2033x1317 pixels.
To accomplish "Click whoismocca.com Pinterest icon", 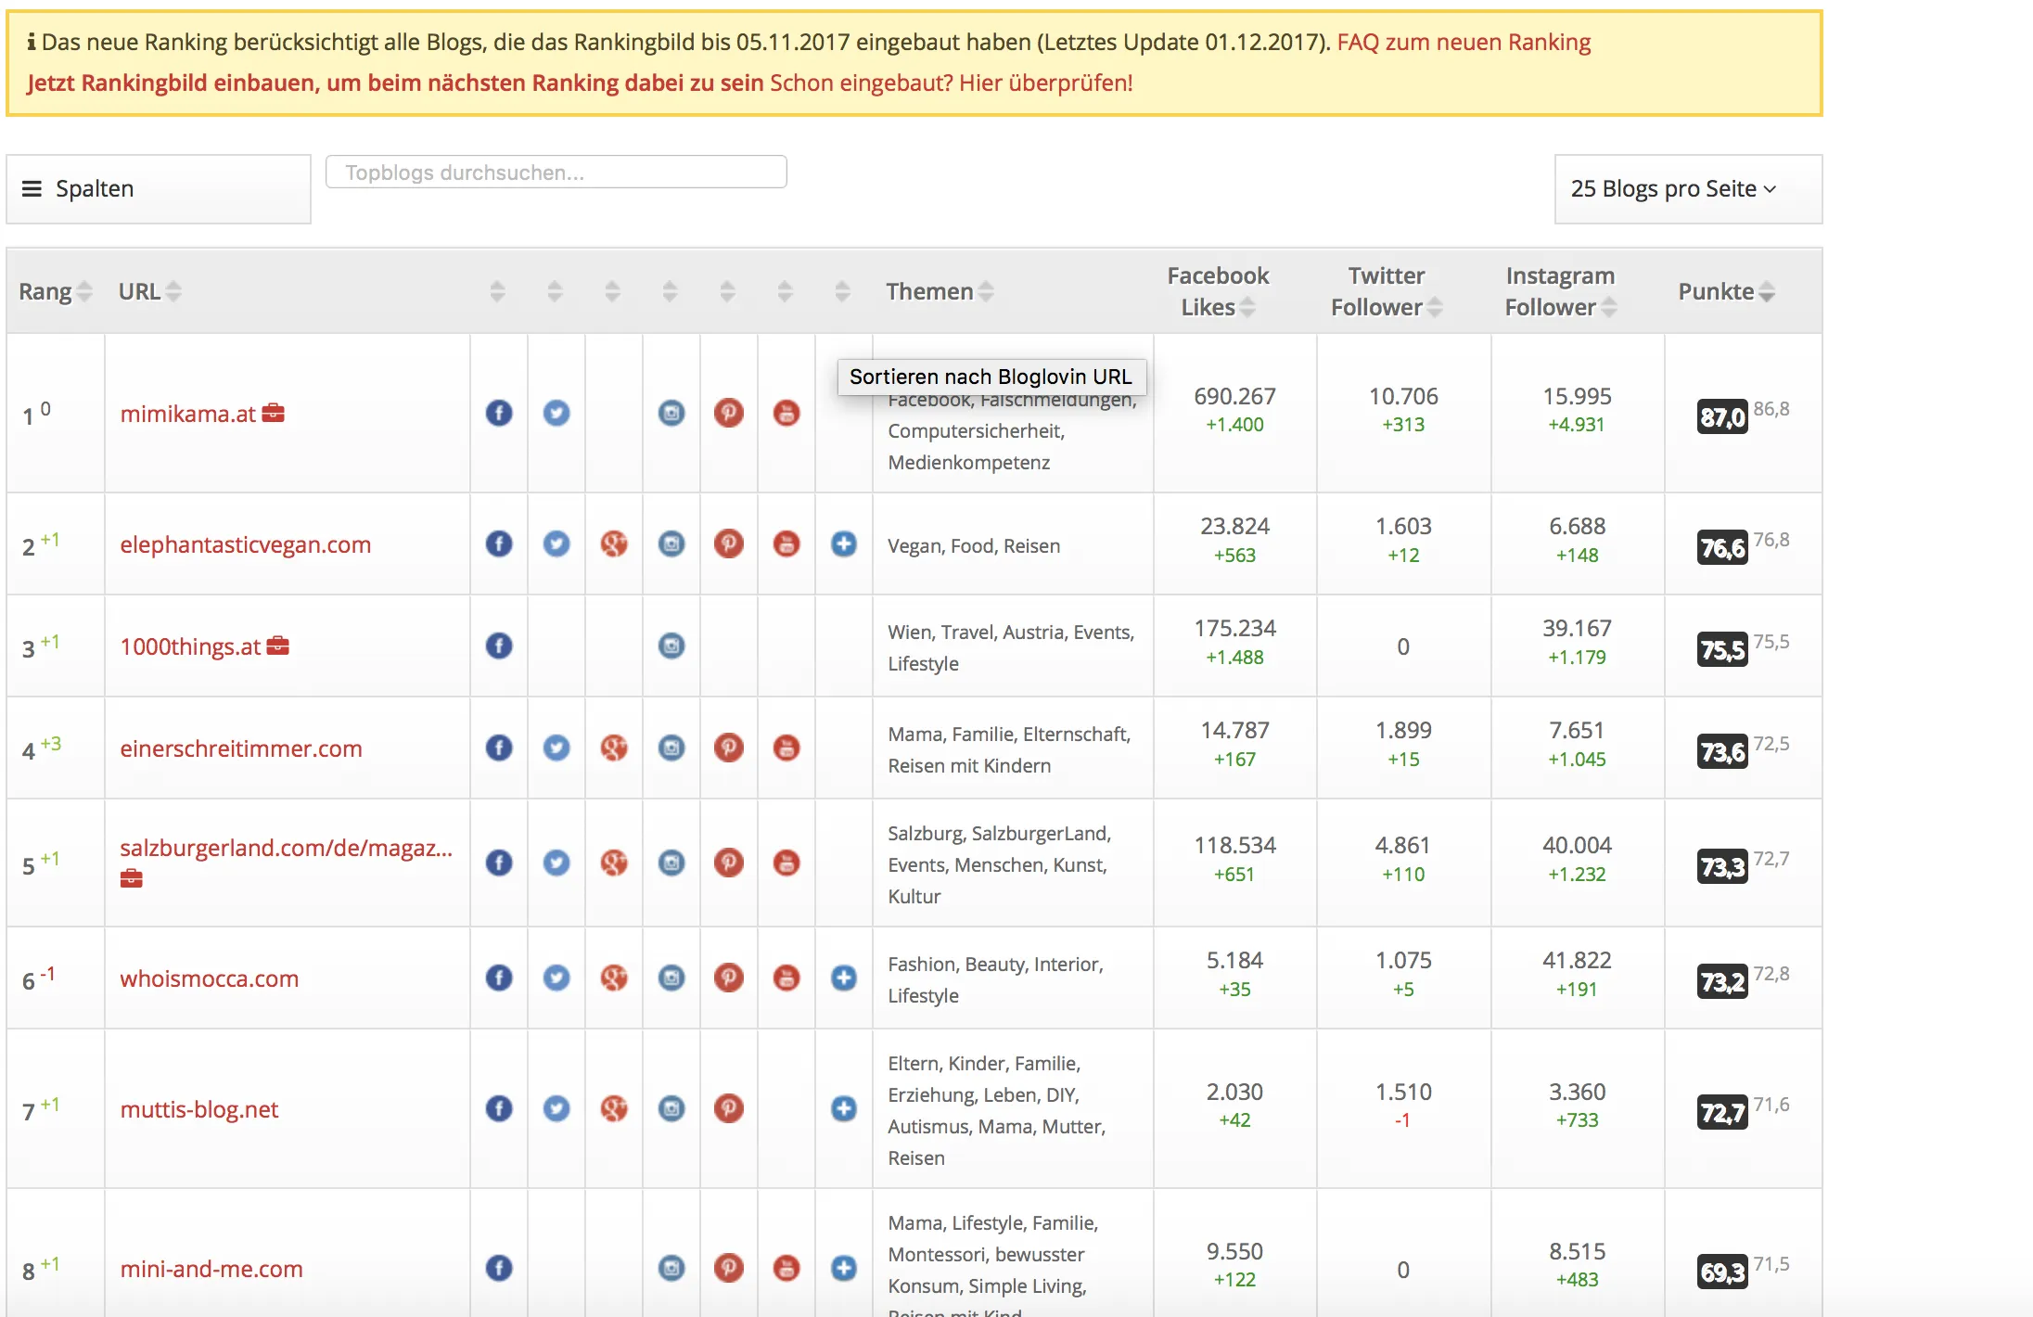I will coord(729,978).
